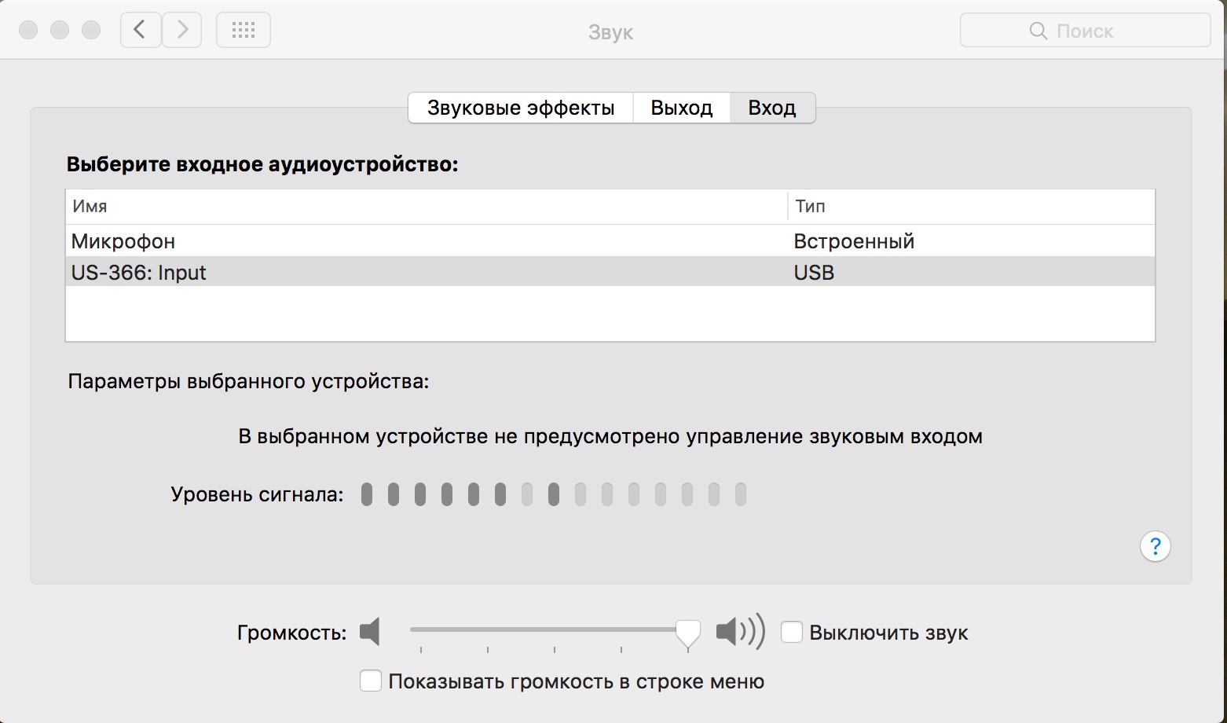This screenshot has height=723, width=1227.
Task: Click the low volume speaker icon
Action: click(370, 632)
